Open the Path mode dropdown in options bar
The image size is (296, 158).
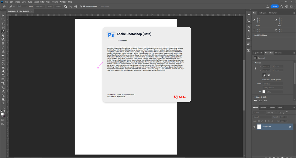tap(22, 6)
